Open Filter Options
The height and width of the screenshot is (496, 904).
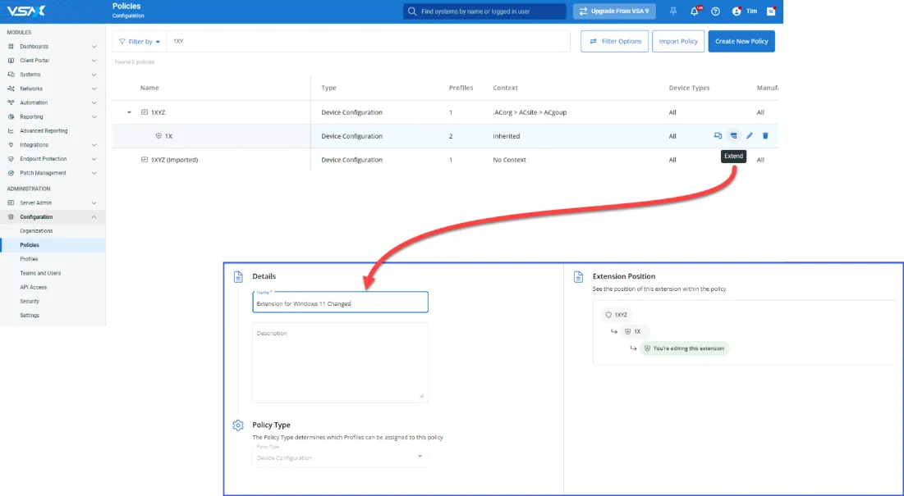pos(614,42)
